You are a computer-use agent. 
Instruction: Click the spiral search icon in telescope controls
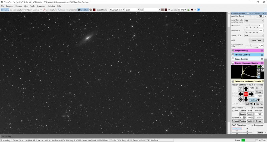click(240, 88)
